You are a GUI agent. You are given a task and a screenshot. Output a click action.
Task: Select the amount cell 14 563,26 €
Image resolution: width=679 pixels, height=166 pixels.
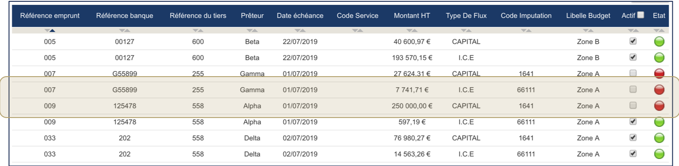(412, 154)
